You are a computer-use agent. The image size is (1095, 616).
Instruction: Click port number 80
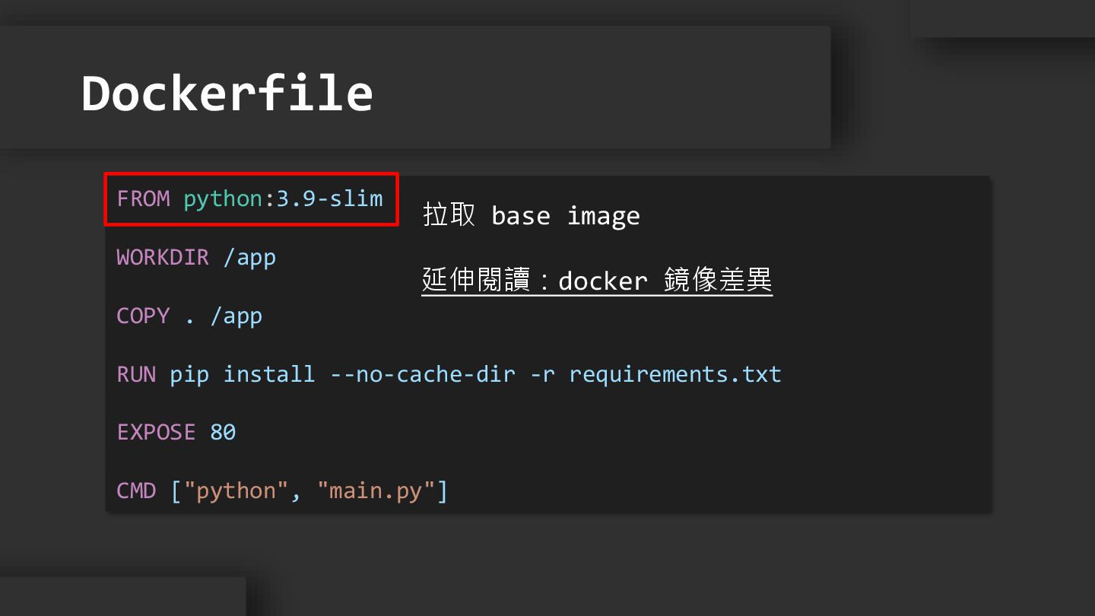click(x=223, y=432)
